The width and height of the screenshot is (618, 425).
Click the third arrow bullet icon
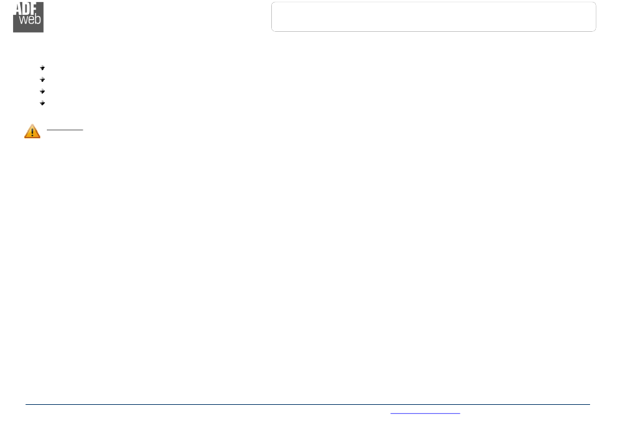coord(42,92)
